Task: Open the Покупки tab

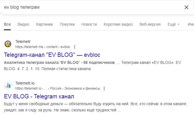Action: (67, 24)
